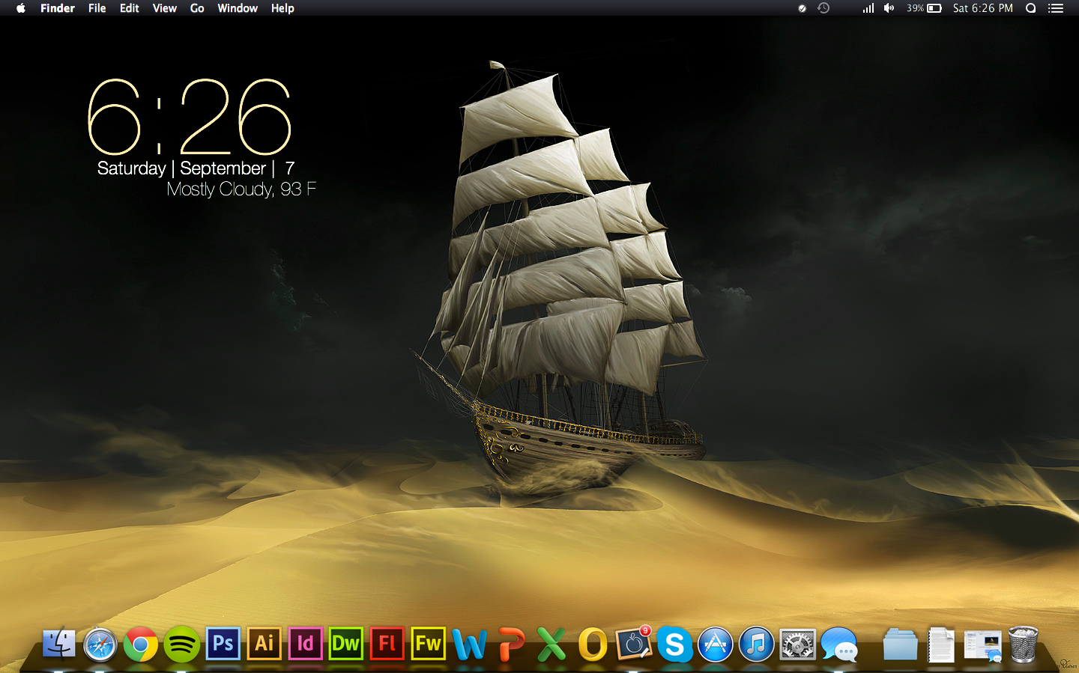Screen dimensions: 1079x673
Task: Open the Apple menu
Action: 21,8
